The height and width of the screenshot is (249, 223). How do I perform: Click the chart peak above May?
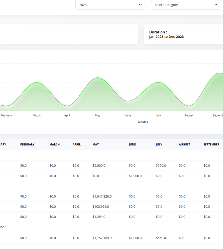click(97, 78)
